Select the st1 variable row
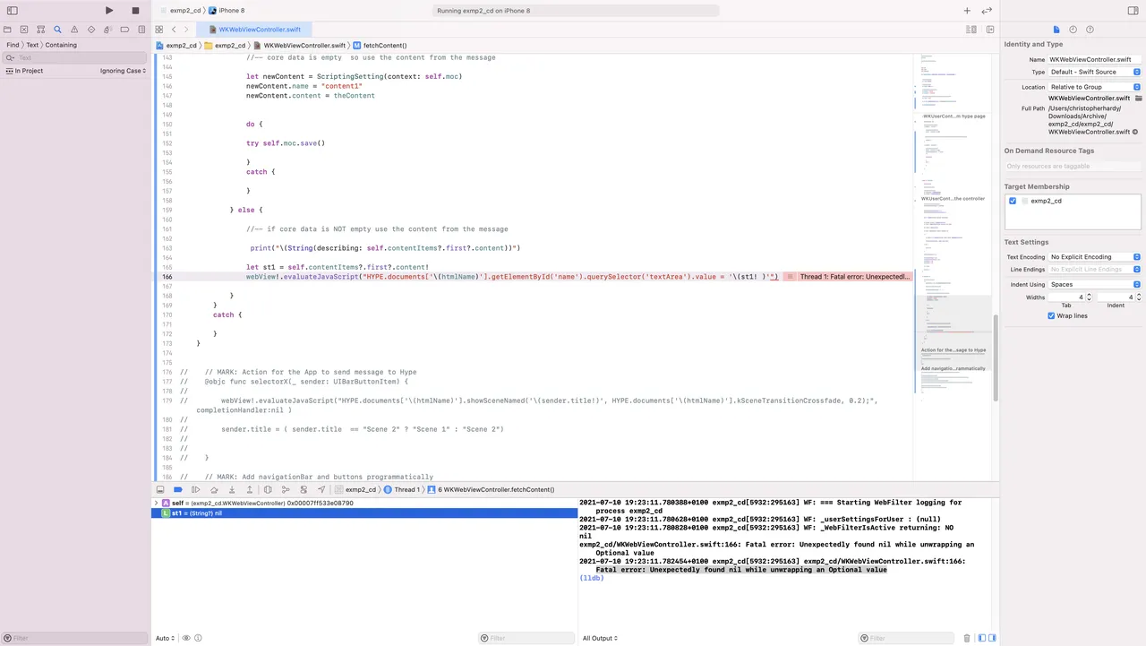The image size is (1146, 646). tap(364, 513)
